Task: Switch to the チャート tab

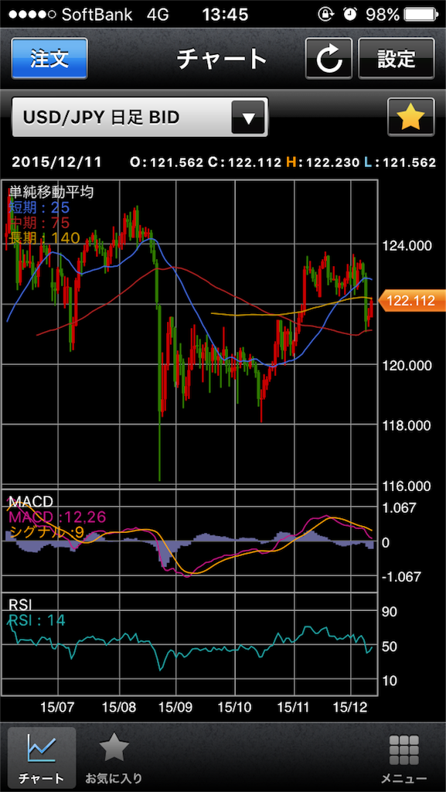Action: (x=42, y=756)
